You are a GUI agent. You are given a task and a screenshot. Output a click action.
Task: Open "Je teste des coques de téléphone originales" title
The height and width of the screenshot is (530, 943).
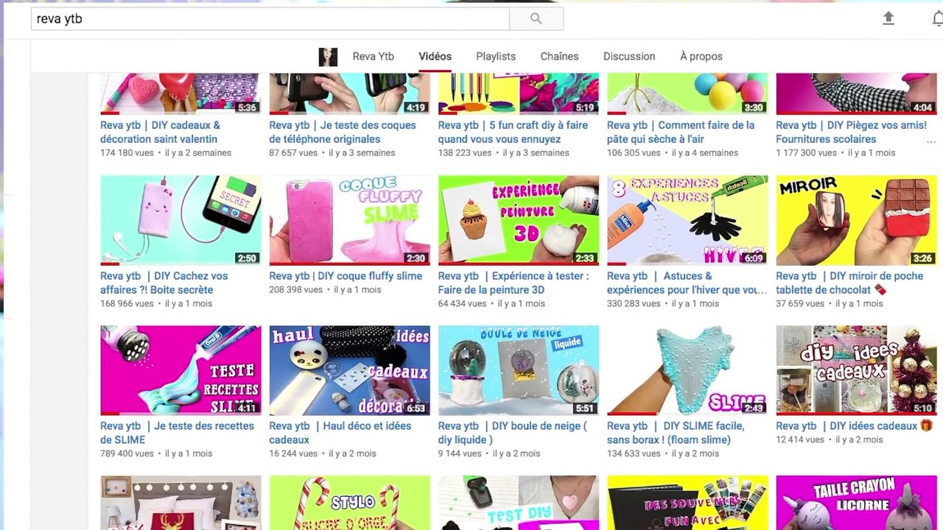343,132
